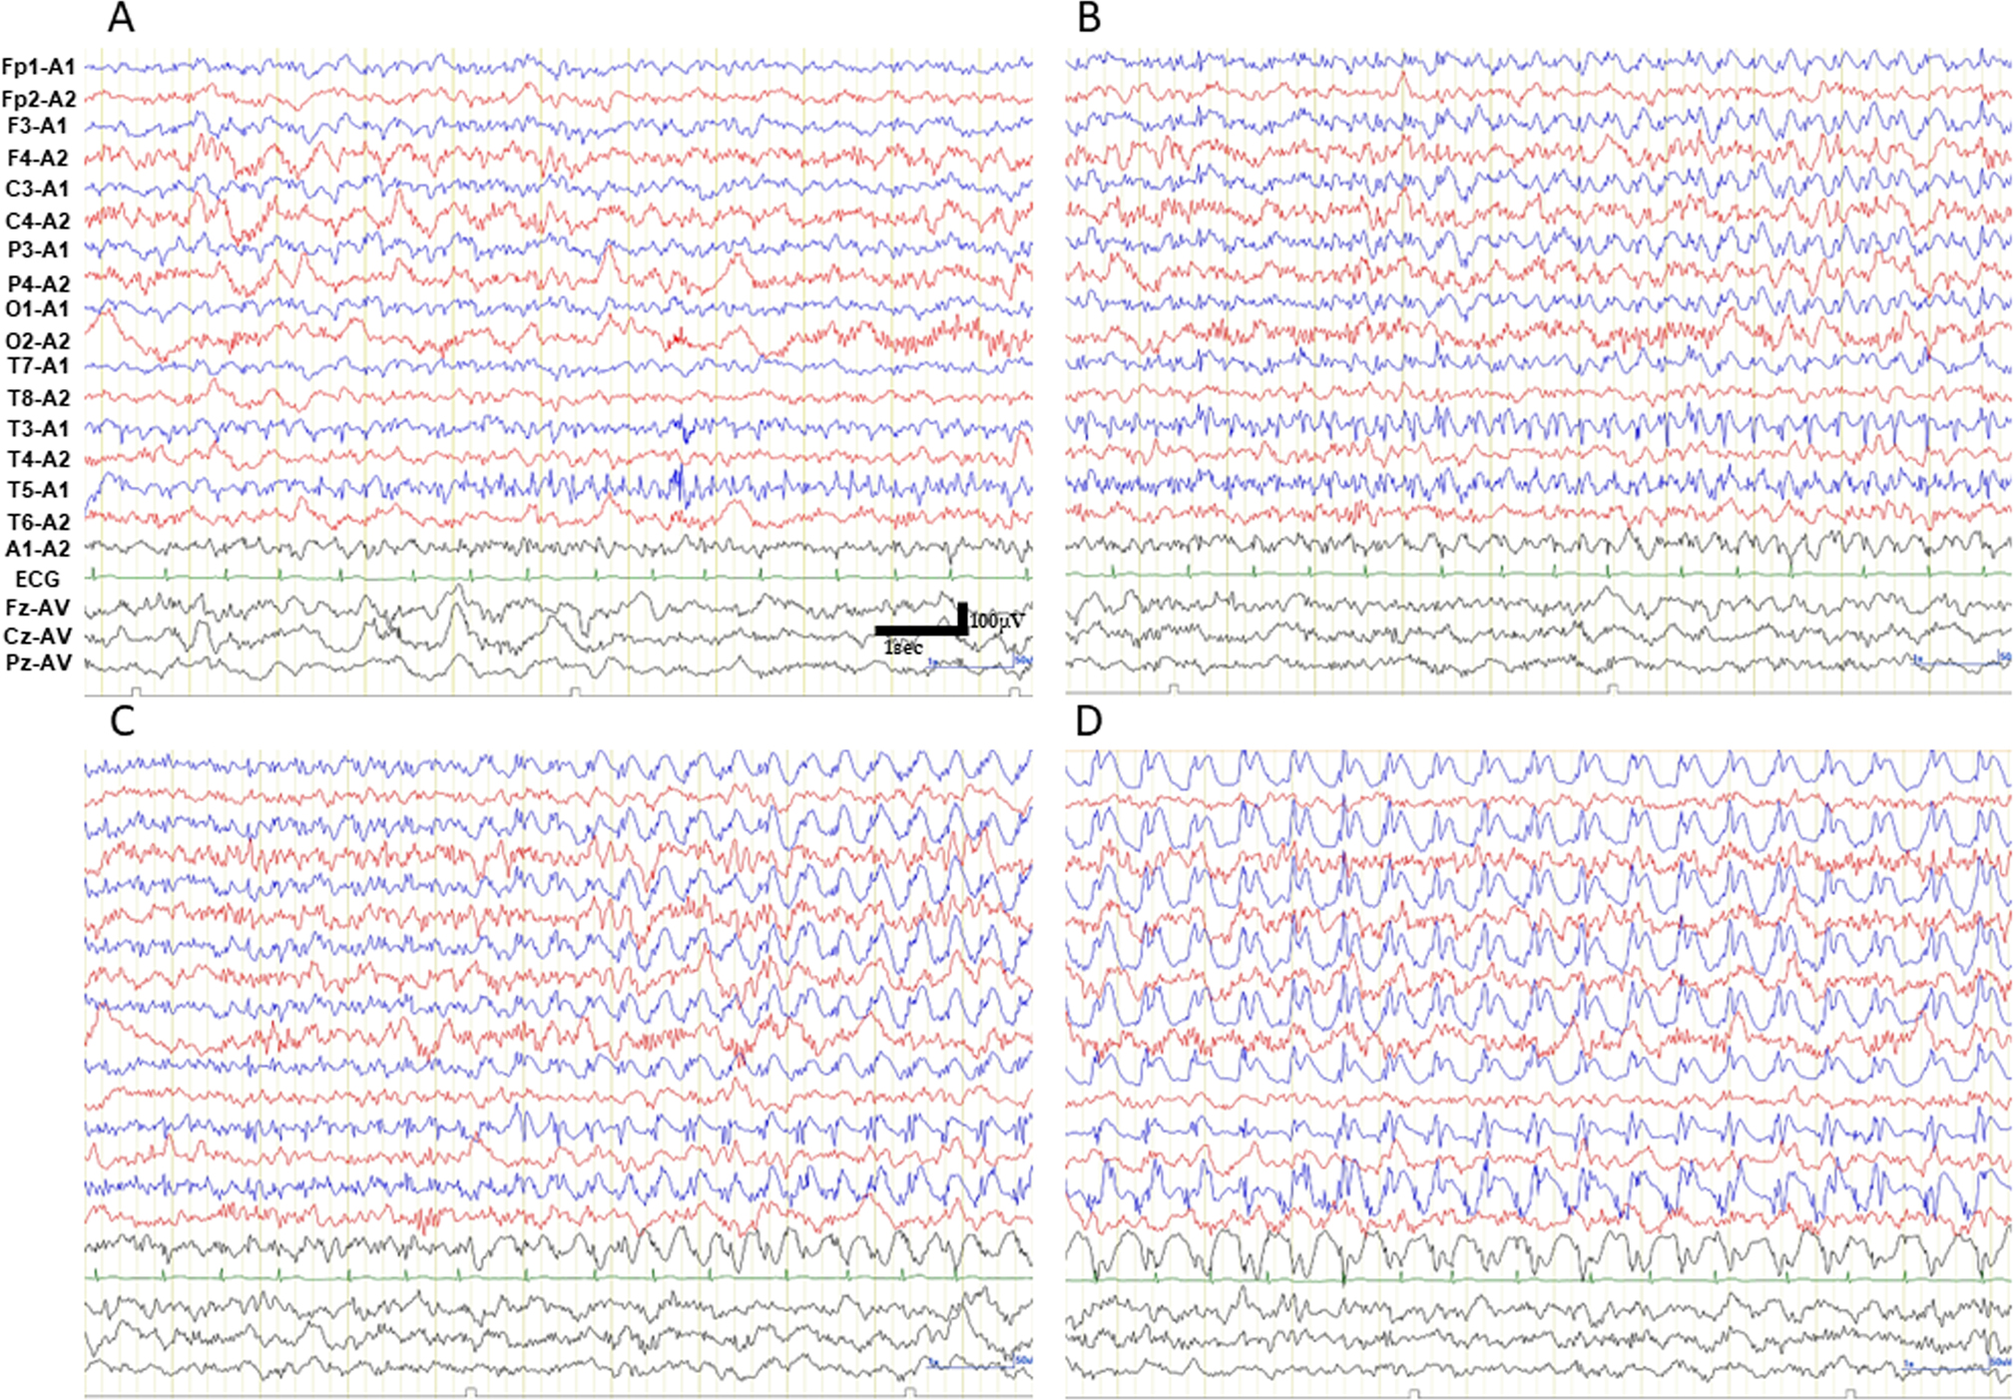Click the panel A letter heading
This screenshot has width=2013, height=1400.
tap(121, 18)
